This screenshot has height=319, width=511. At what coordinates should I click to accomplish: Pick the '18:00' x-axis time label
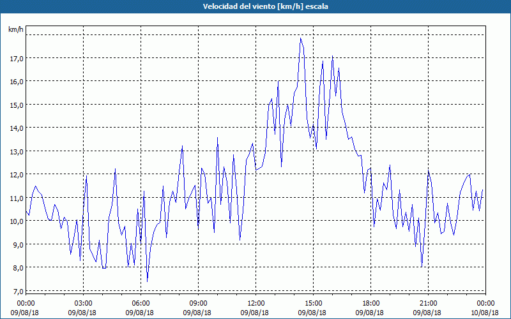[x=370, y=304]
